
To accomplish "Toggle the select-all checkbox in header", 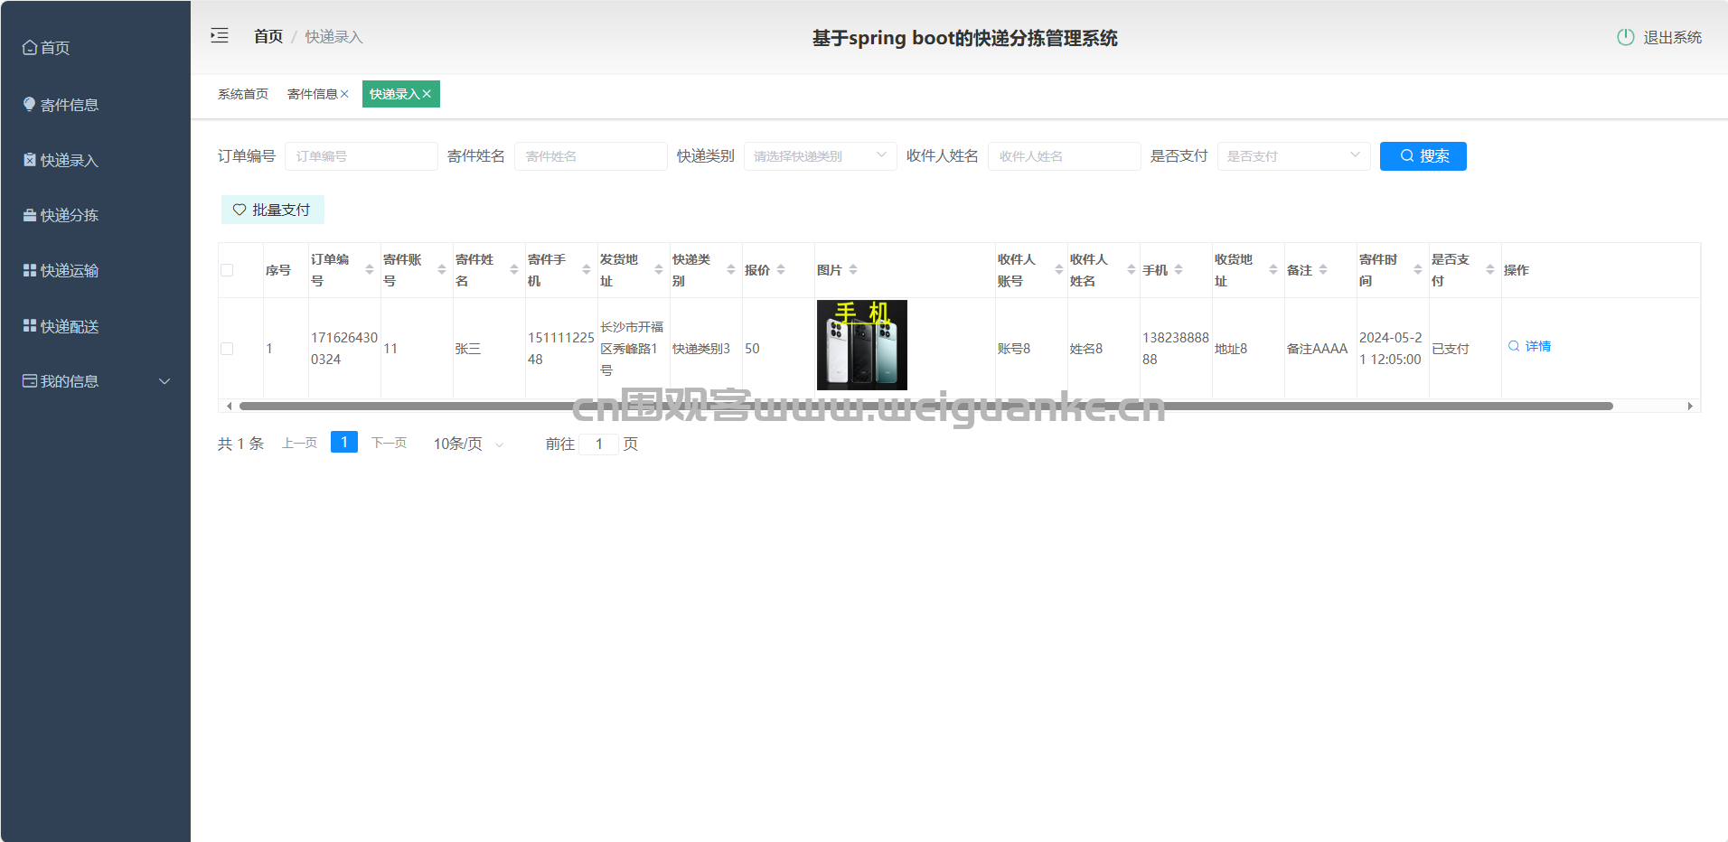I will point(227,270).
